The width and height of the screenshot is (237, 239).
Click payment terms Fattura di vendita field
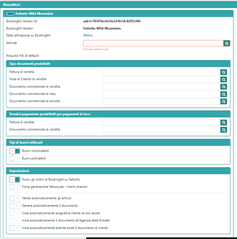tap(162, 122)
